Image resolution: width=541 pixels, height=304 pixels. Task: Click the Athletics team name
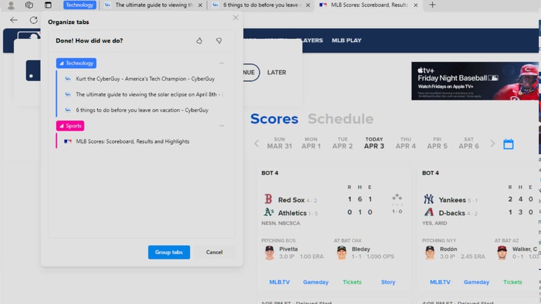(x=292, y=213)
